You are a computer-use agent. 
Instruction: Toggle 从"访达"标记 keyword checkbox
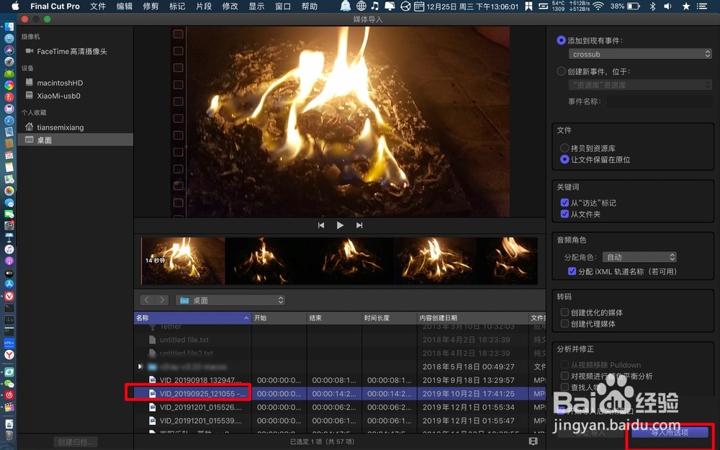564,202
